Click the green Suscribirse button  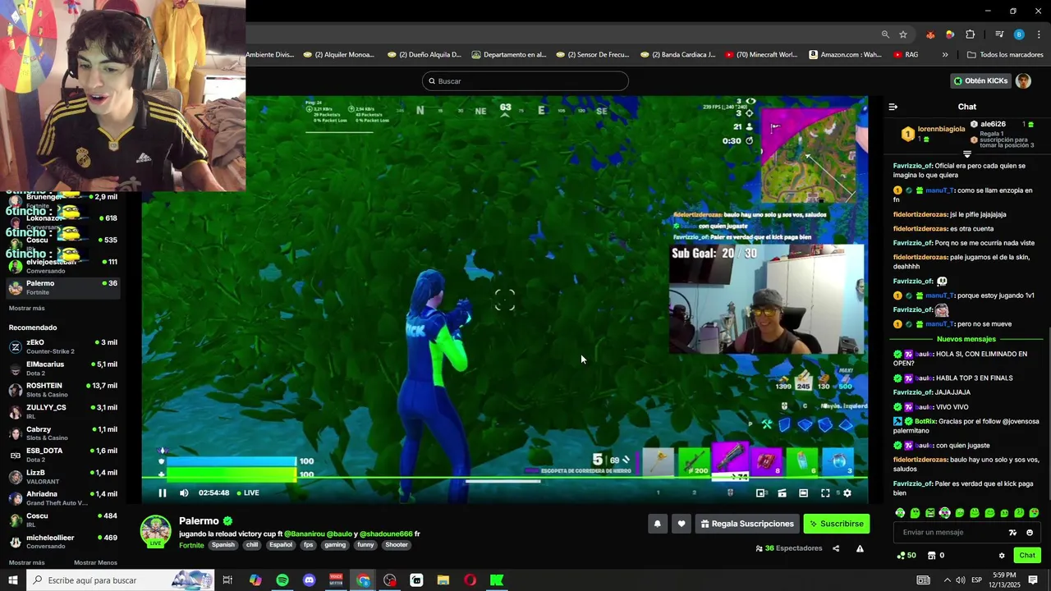click(836, 524)
